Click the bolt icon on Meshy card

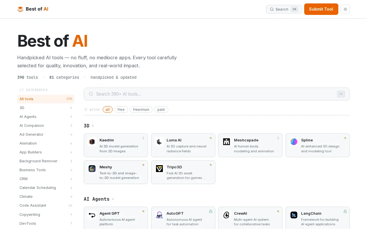pos(143,165)
